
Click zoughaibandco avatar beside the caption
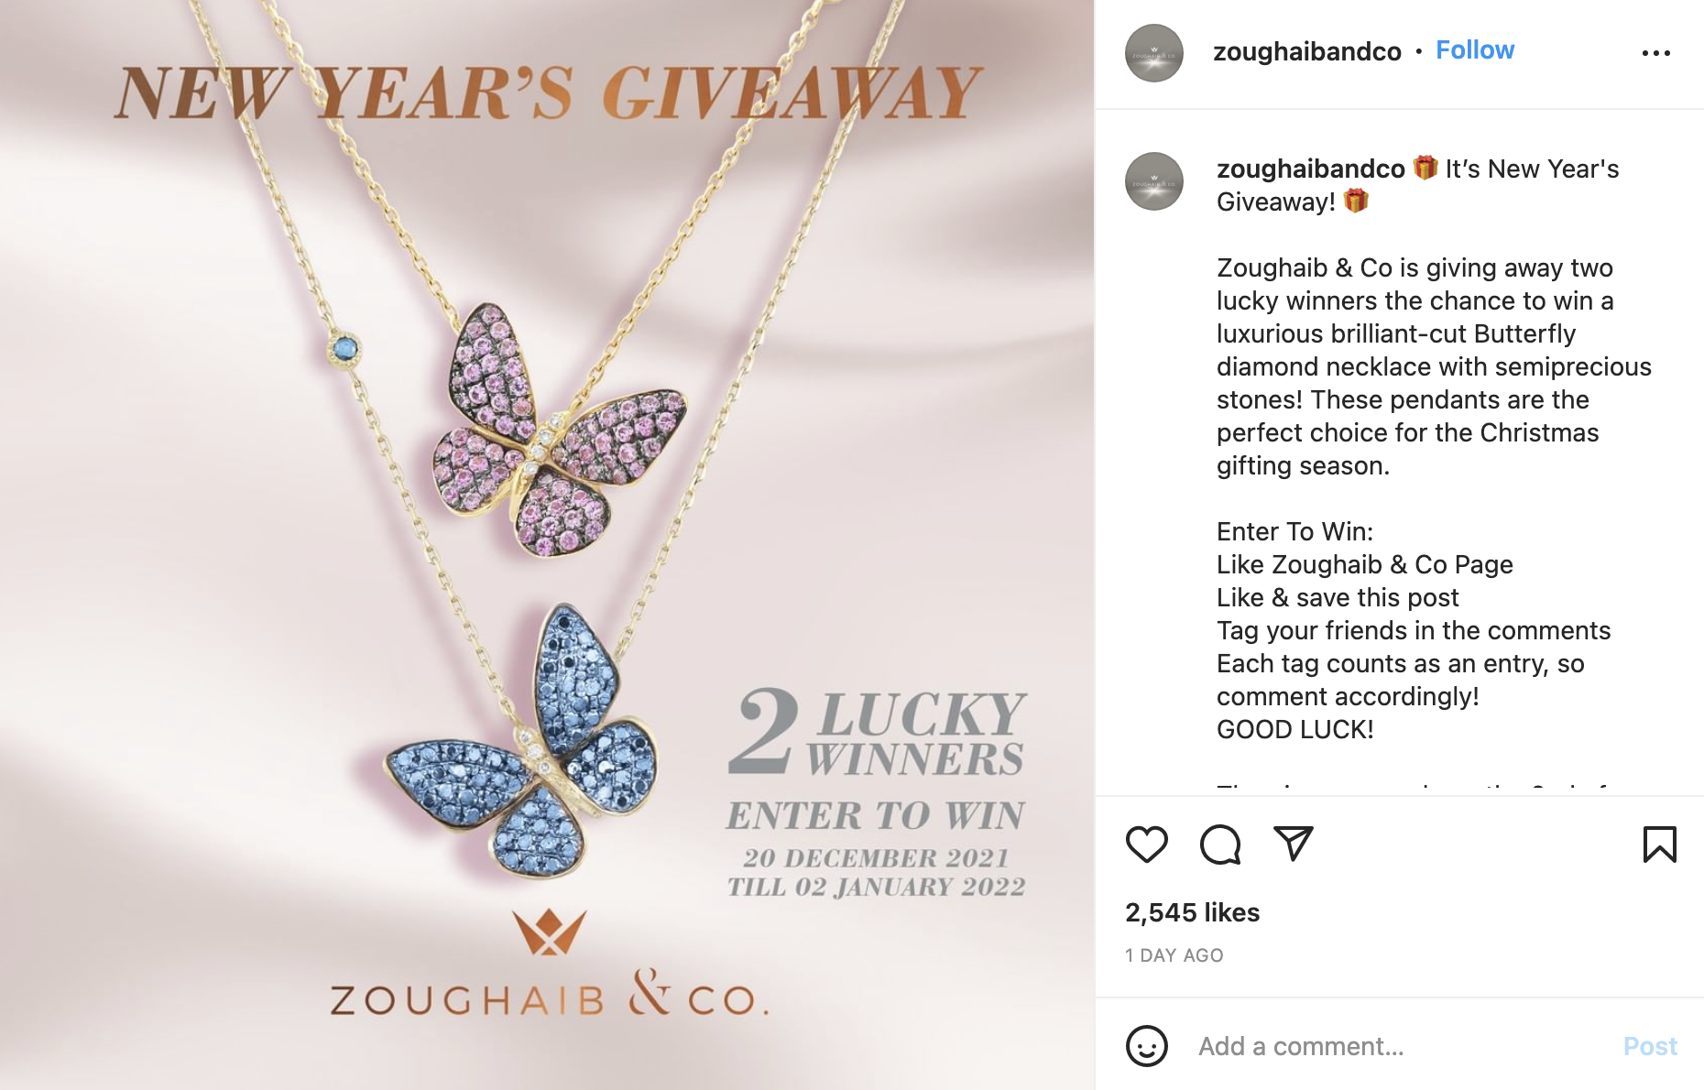coord(1154,181)
